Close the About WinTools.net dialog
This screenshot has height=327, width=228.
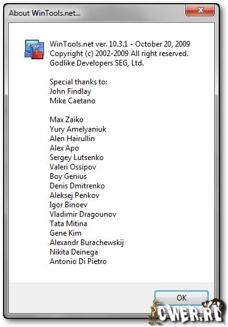[200, 10]
